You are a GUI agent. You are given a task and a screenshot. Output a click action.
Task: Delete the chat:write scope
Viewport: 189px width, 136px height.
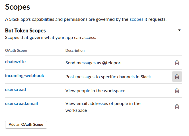177,63
